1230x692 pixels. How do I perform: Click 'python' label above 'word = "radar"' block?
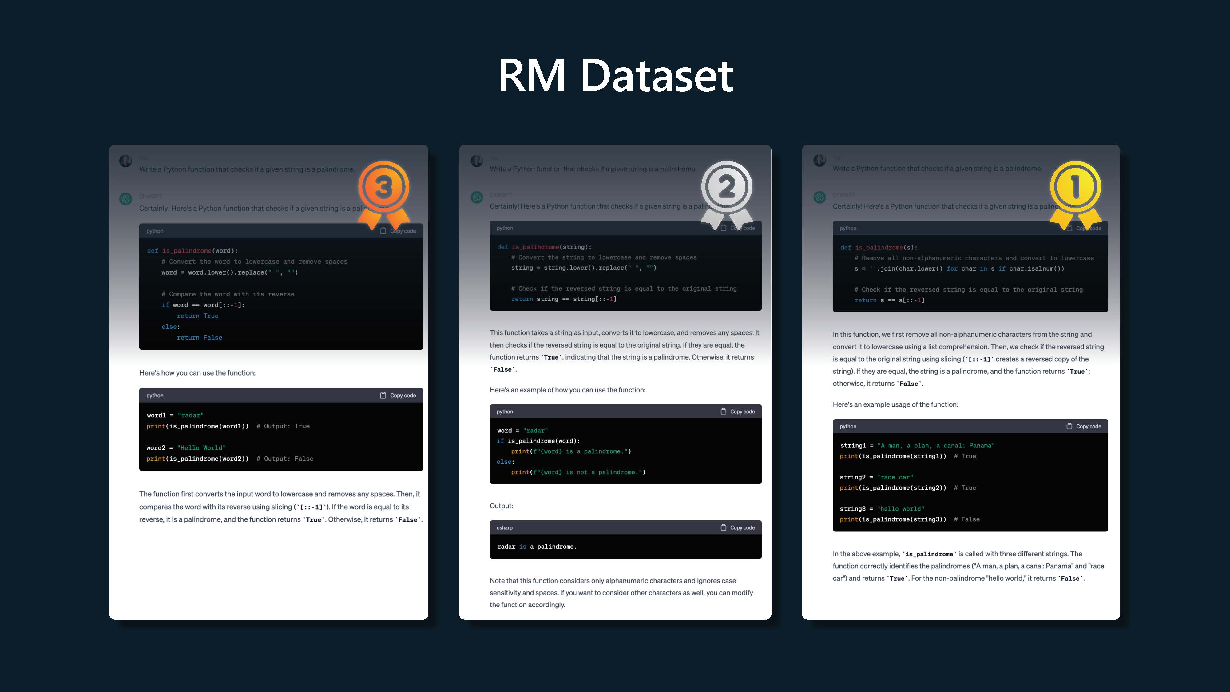click(505, 412)
